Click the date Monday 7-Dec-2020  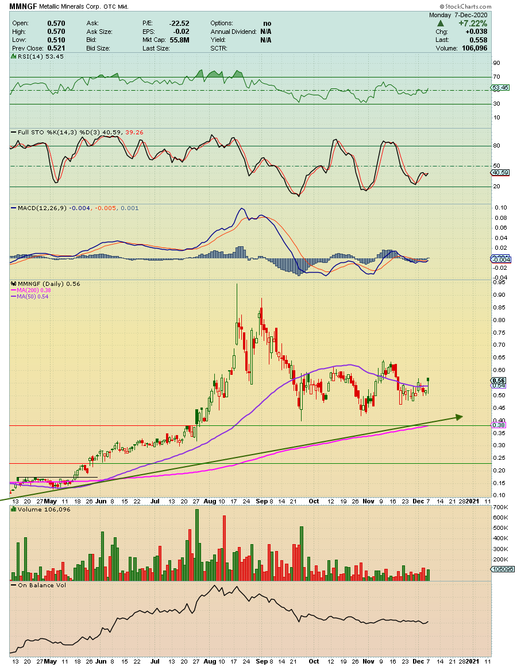click(458, 15)
